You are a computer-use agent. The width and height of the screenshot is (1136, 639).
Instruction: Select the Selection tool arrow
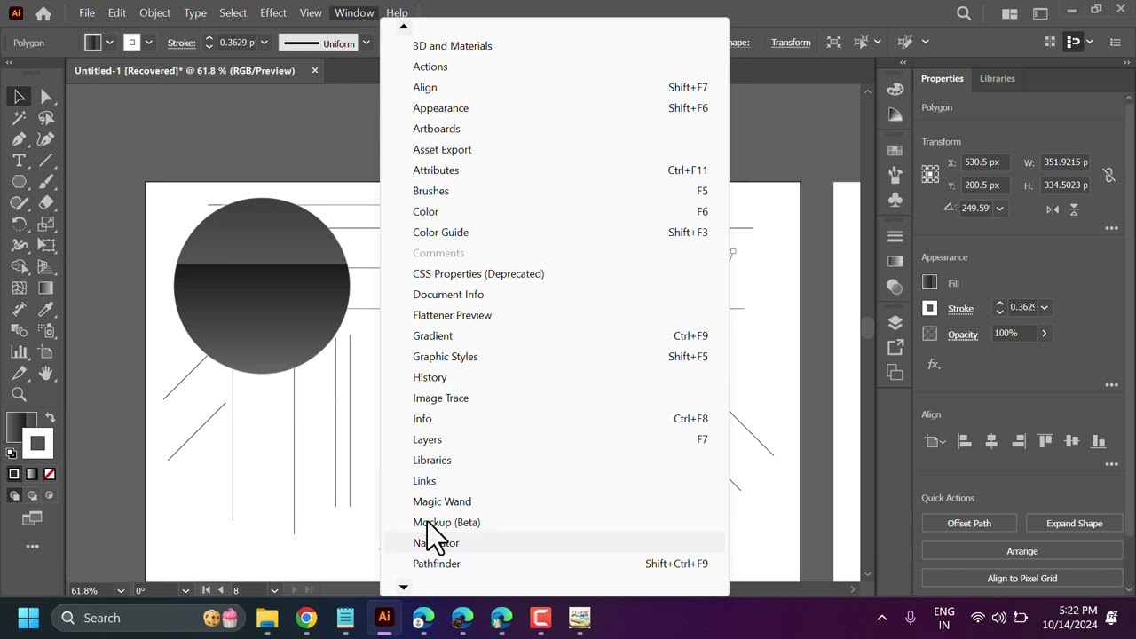click(x=19, y=97)
